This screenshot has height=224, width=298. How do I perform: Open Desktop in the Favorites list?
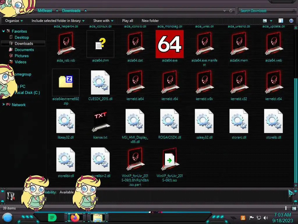[x=22, y=37]
